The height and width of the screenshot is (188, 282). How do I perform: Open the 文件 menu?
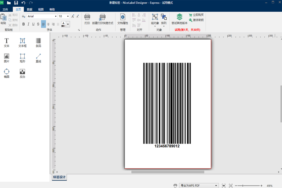click(5, 9)
